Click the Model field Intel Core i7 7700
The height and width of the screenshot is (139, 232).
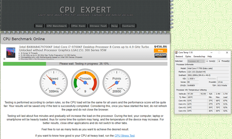tap(208, 68)
